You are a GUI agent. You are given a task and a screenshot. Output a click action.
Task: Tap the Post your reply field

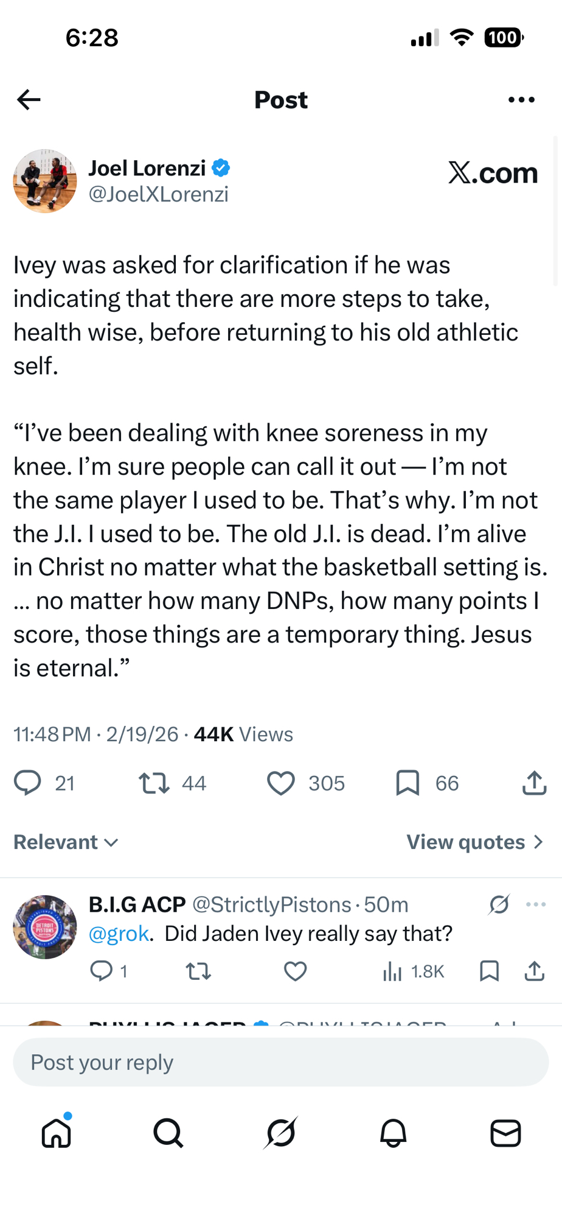(x=281, y=1062)
